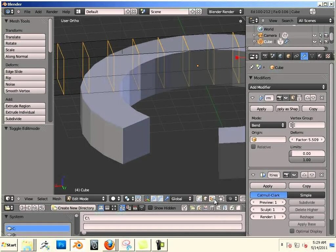Click the C:\ path field in the file browser
Image resolution: width=336 pixels, height=252 pixels.
(163, 218)
